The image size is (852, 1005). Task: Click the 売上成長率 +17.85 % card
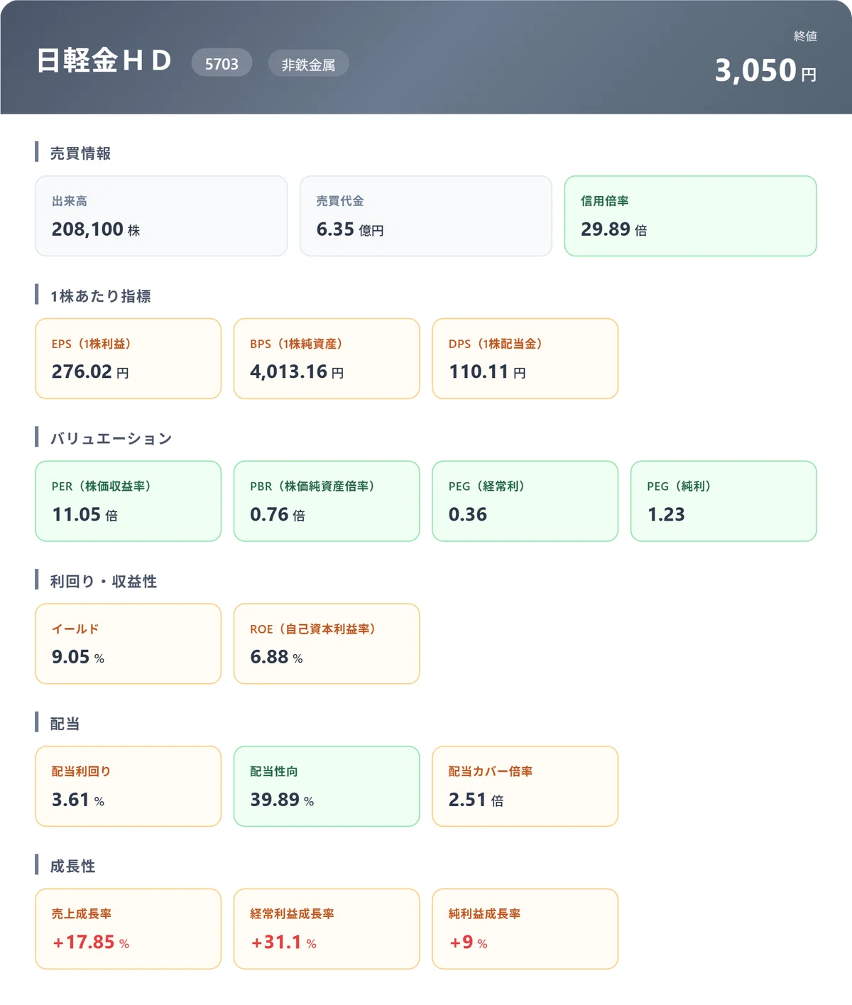pos(129,929)
